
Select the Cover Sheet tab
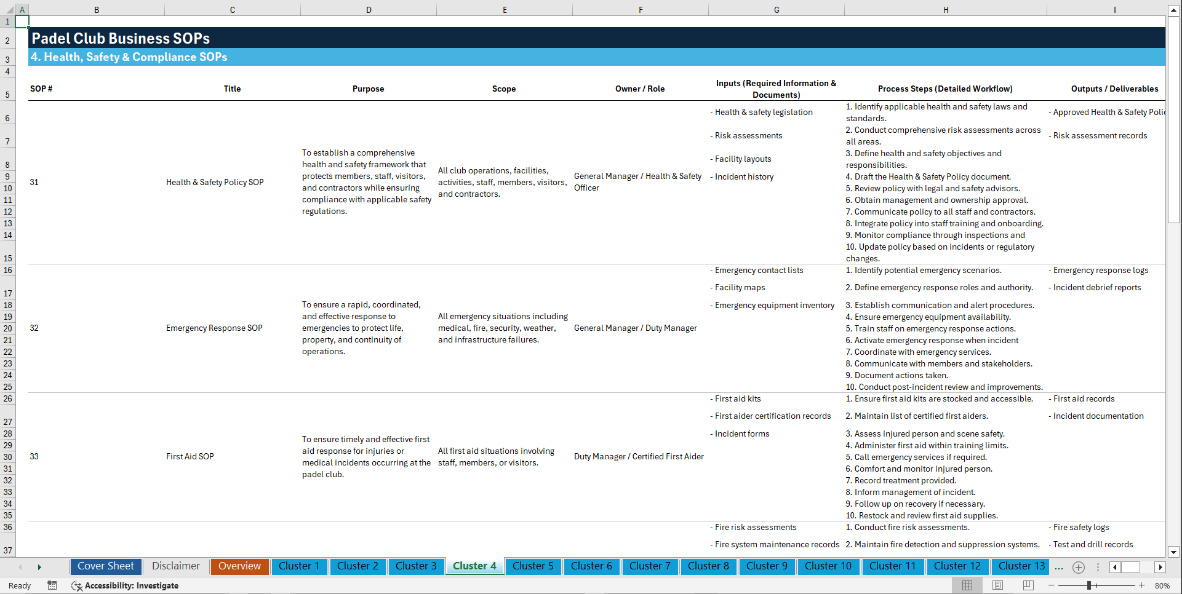tap(105, 566)
